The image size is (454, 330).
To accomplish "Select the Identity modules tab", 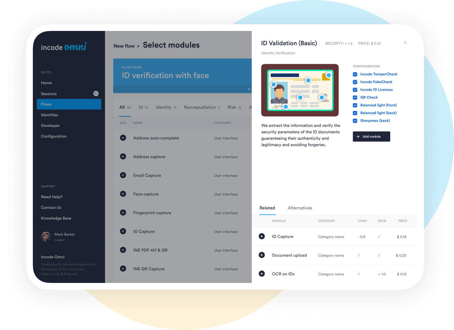I will tap(166, 107).
